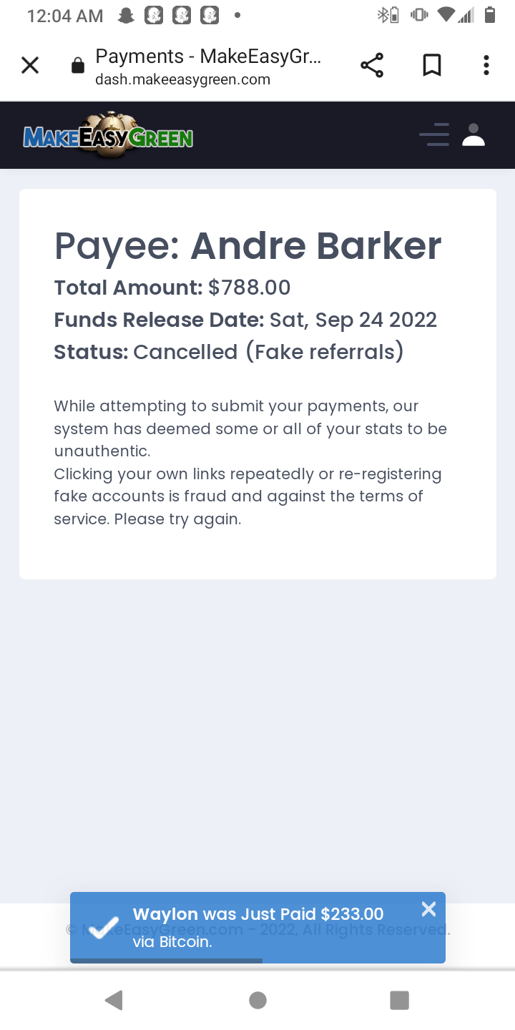Tap the battery icon in status bar
This screenshot has height=1030, width=515.
click(x=490, y=15)
